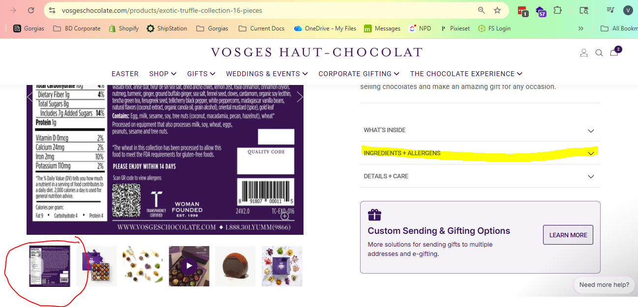Image resolution: width=638 pixels, height=307 pixels.
Task: Show the next product image with the right arrow
Action: point(300,97)
